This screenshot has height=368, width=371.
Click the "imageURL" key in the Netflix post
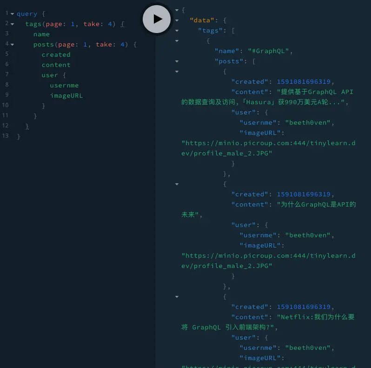260,358
